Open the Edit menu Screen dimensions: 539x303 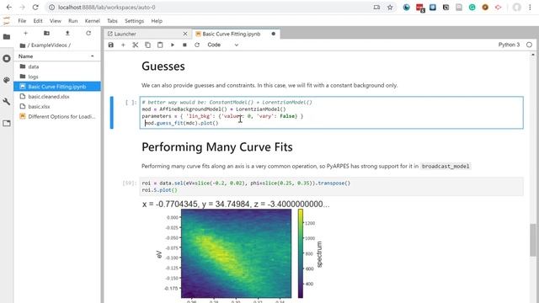38,21
